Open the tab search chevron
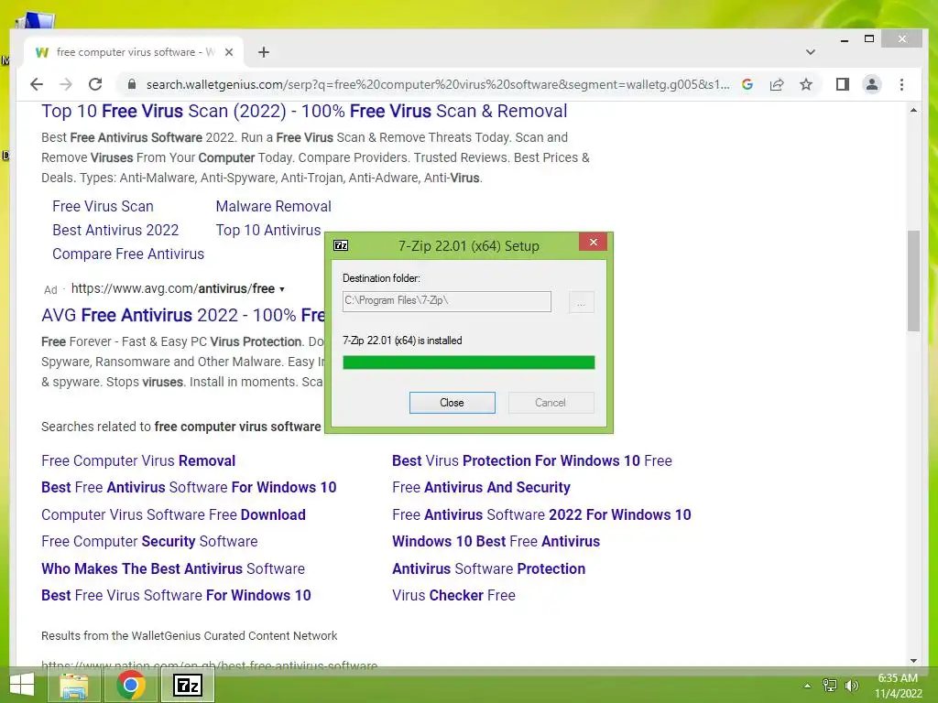The height and width of the screenshot is (703, 938). (x=810, y=52)
